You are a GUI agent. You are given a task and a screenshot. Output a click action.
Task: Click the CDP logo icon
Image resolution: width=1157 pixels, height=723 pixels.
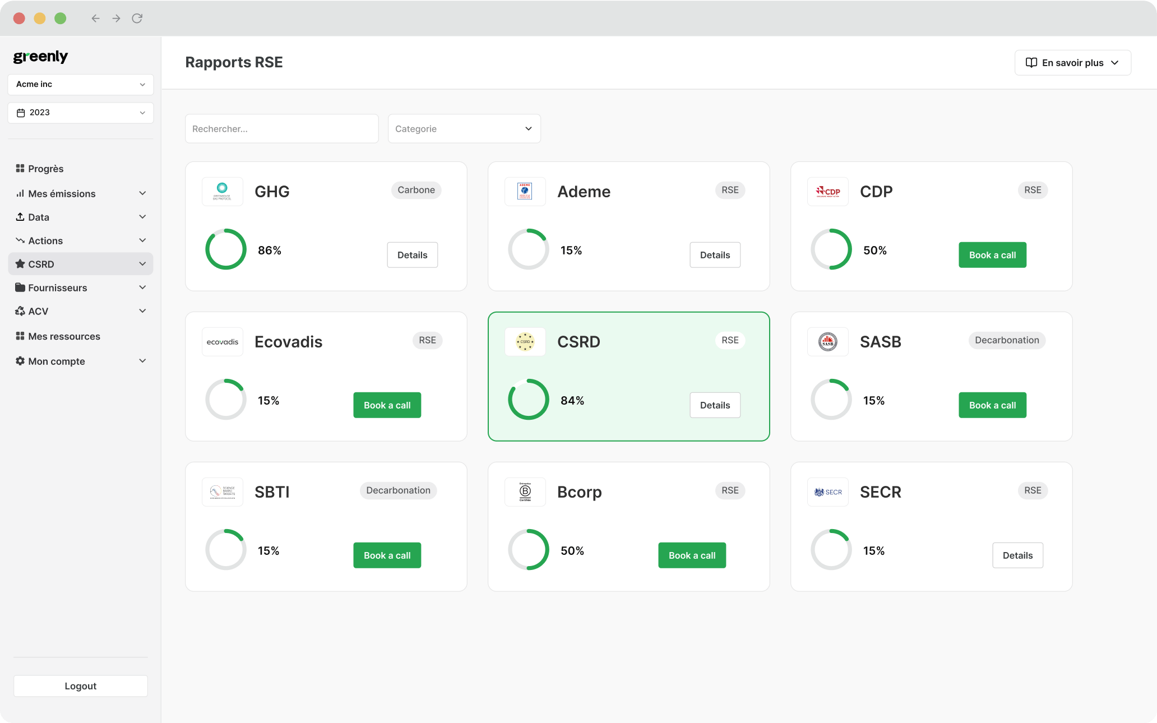(827, 192)
